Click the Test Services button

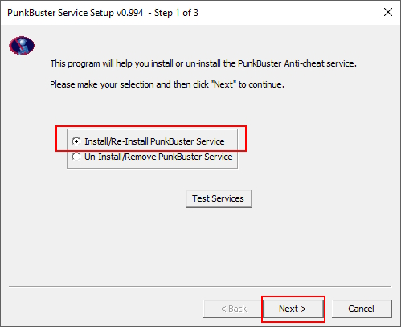(x=219, y=198)
